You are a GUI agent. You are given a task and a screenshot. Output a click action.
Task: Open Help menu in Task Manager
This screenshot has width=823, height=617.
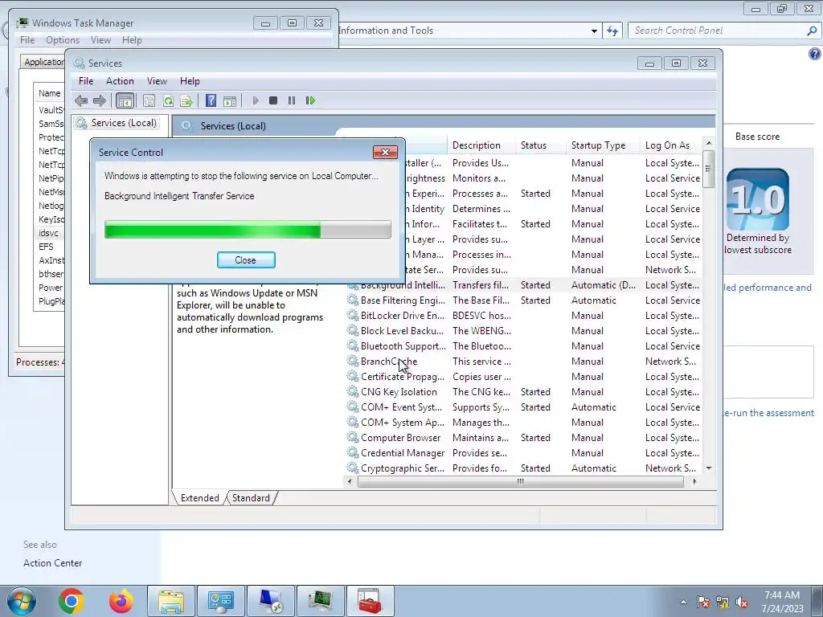[132, 40]
